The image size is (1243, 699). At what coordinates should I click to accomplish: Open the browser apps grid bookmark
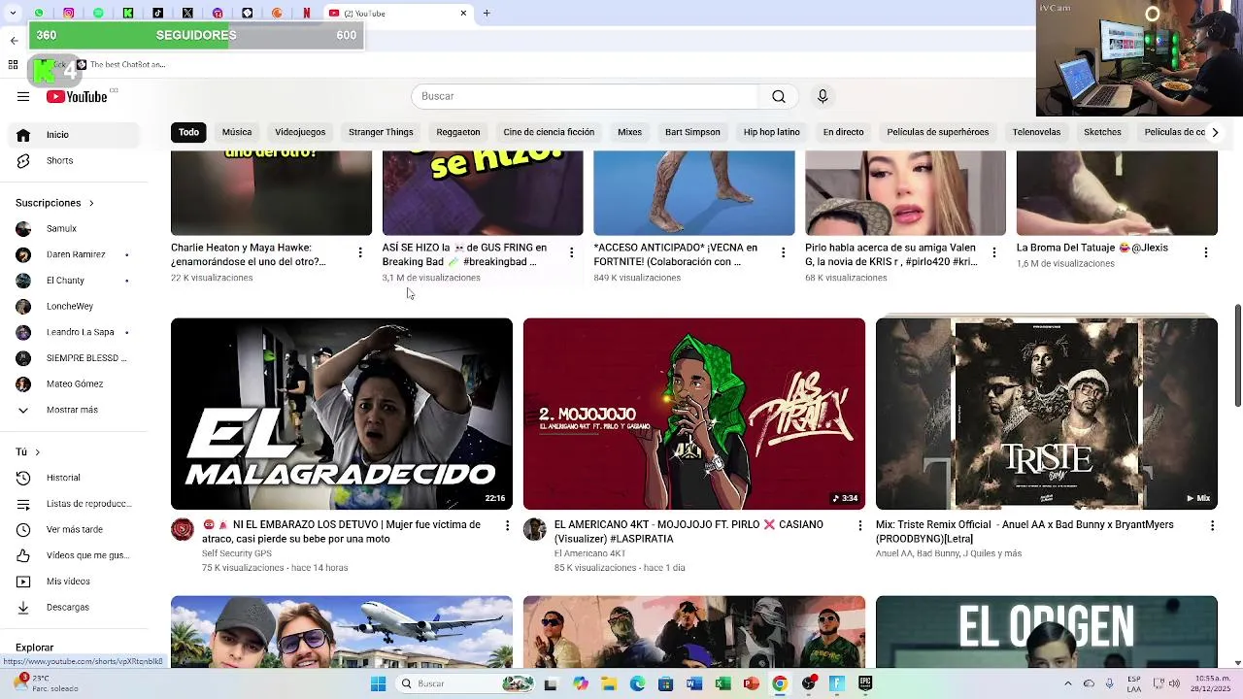pos(13,64)
